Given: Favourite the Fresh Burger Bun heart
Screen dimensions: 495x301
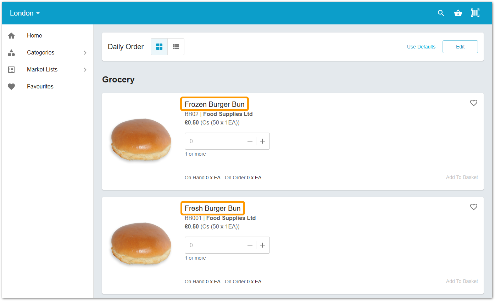Looking at the screenshot, I should (473, 207).
